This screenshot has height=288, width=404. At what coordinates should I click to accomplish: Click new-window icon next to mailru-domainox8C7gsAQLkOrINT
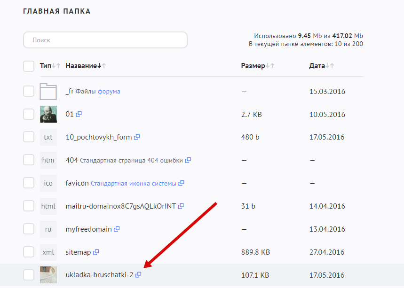coord(181,206)
